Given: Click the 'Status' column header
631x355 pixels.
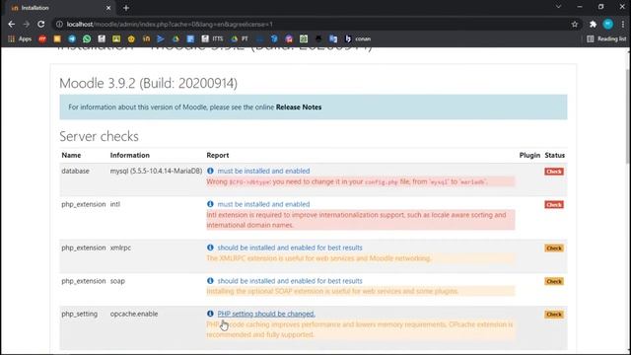Looking at the screenshot, I should click(x=554, y=156).
